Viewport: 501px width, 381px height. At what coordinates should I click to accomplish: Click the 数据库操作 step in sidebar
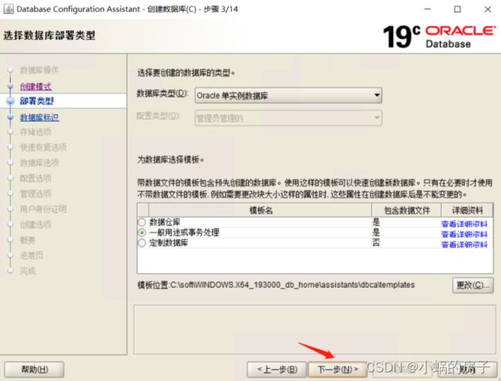point(39,70)
